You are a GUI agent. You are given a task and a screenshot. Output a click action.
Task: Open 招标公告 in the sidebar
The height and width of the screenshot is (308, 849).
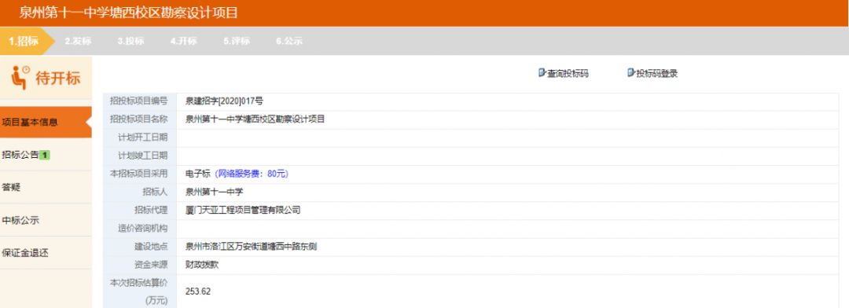click(x=46, y=155)
